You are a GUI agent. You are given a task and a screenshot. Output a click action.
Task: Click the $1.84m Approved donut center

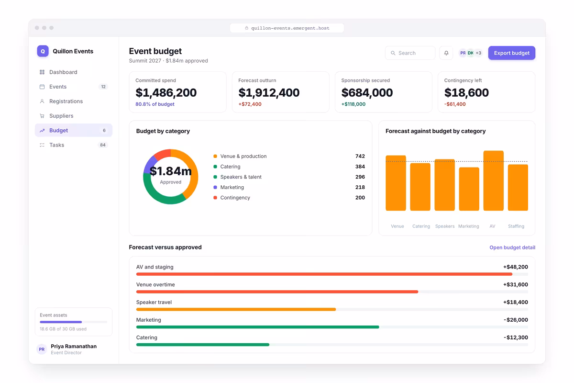[x=171, y=175]
